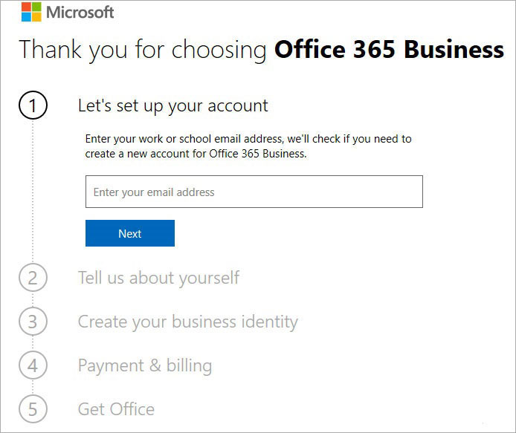
Task: Click the create a new account text line
Action: [x=196, y=154]
